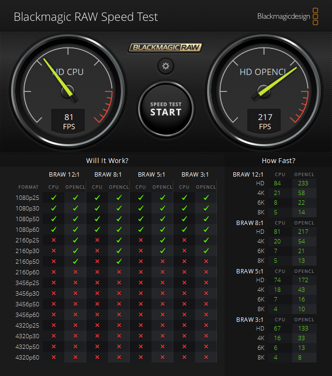The width and height of the screenshot is (332, 376).
Task: Click the 'How Fast?' heading
Action: pyautogui.click(x=278, y=161)
